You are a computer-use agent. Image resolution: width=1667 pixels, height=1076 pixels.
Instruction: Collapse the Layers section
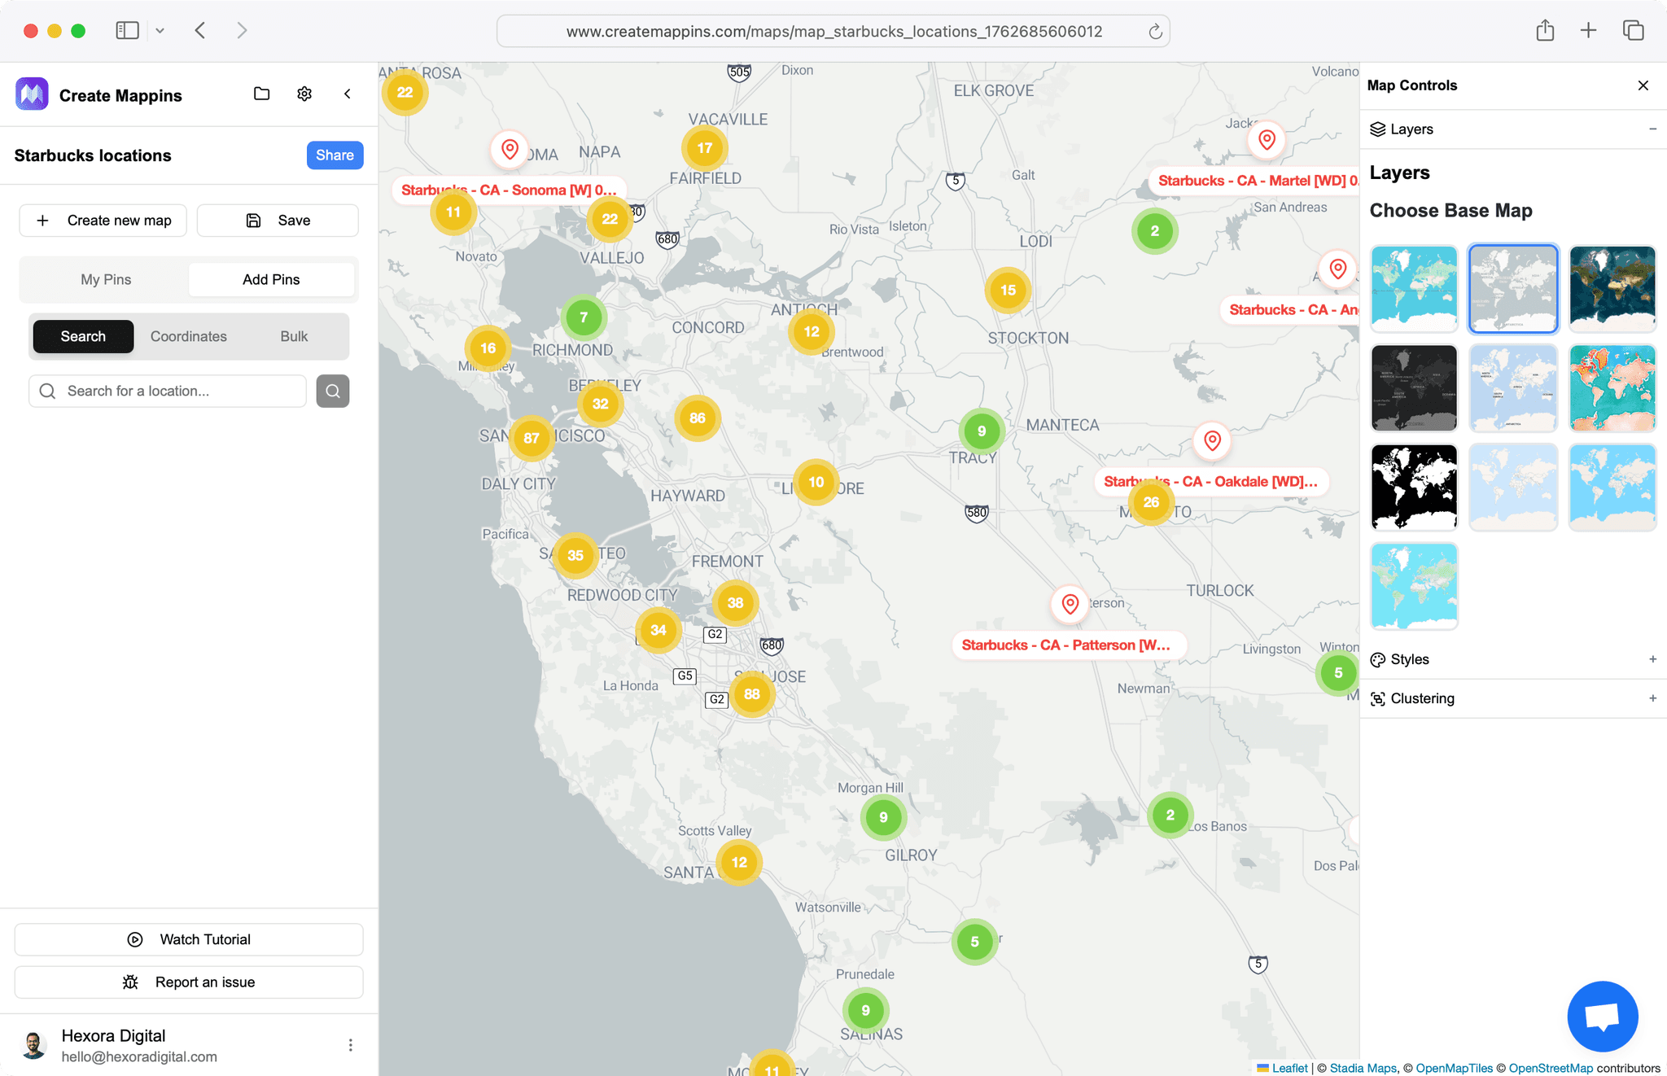(1652, 129)
